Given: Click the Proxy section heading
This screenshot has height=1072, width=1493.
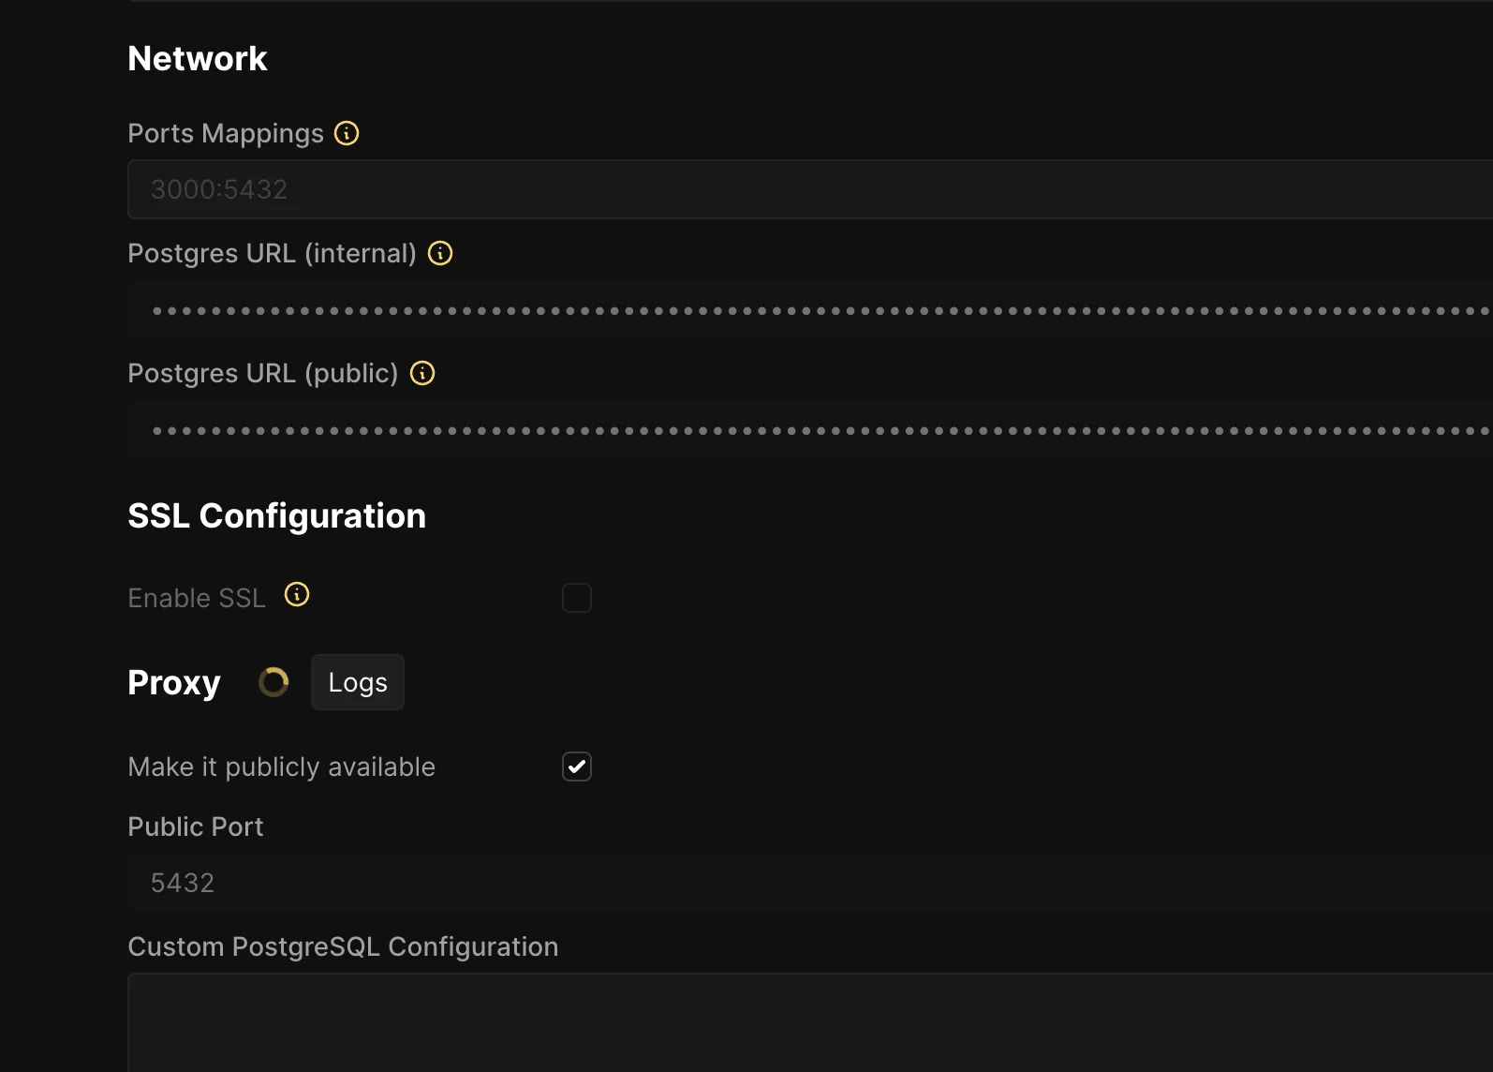Looking at the screenshot, I should [174, 682].
